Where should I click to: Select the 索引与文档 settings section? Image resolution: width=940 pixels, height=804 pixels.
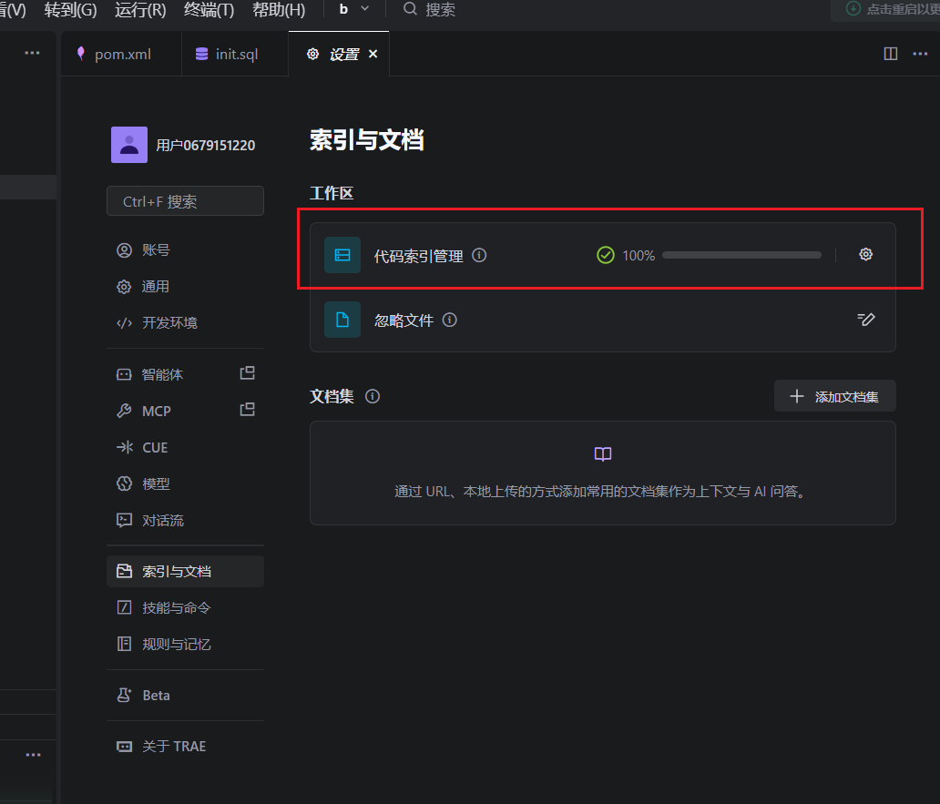(185, 572)
